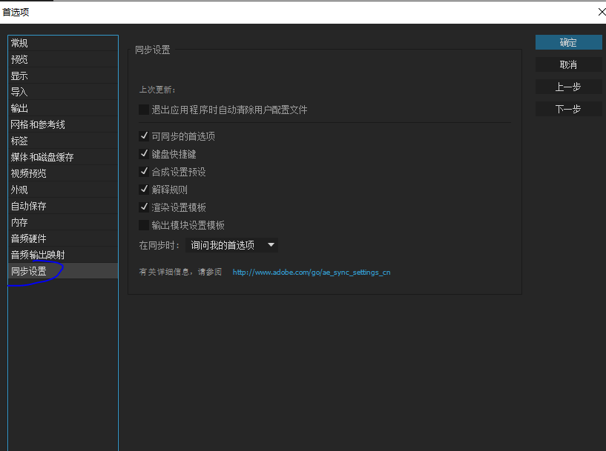Advance with the 下一步 button
Viewport: 606px width, 451px height.
point(568,109)
